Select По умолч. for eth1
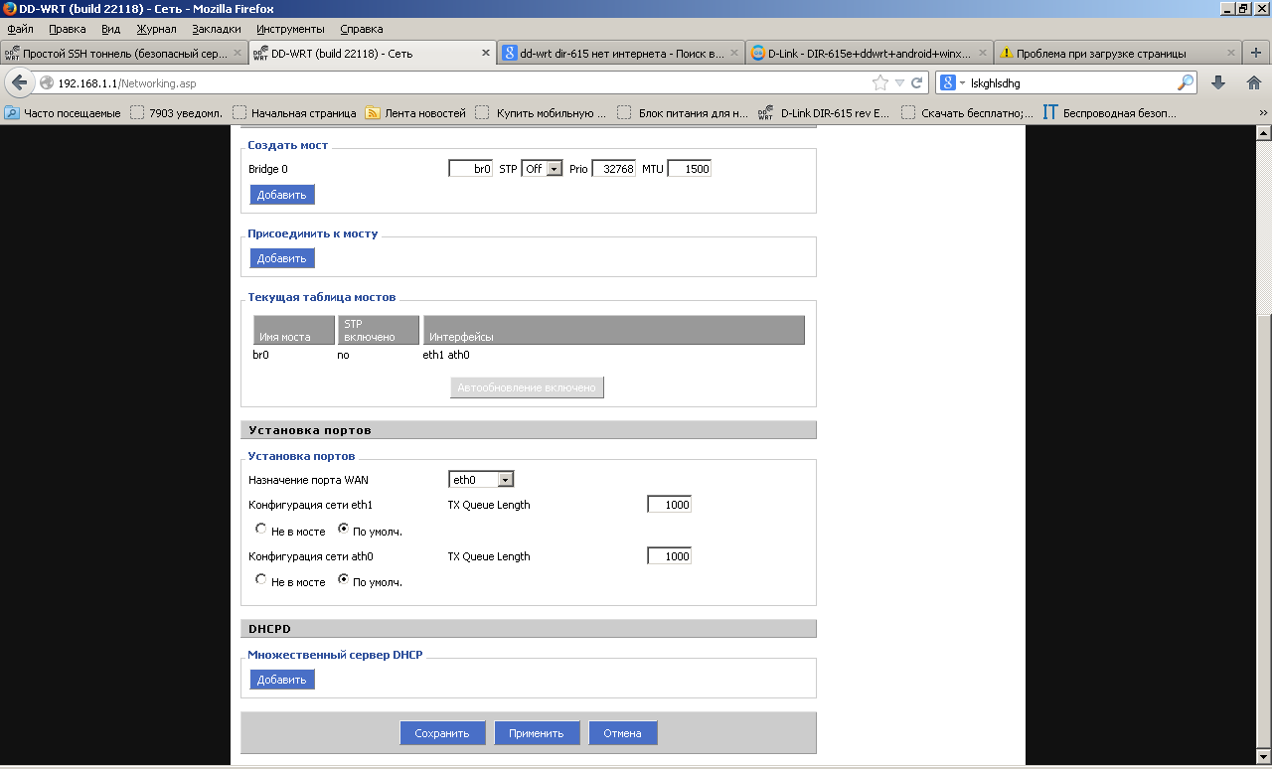 pos(344,529)
